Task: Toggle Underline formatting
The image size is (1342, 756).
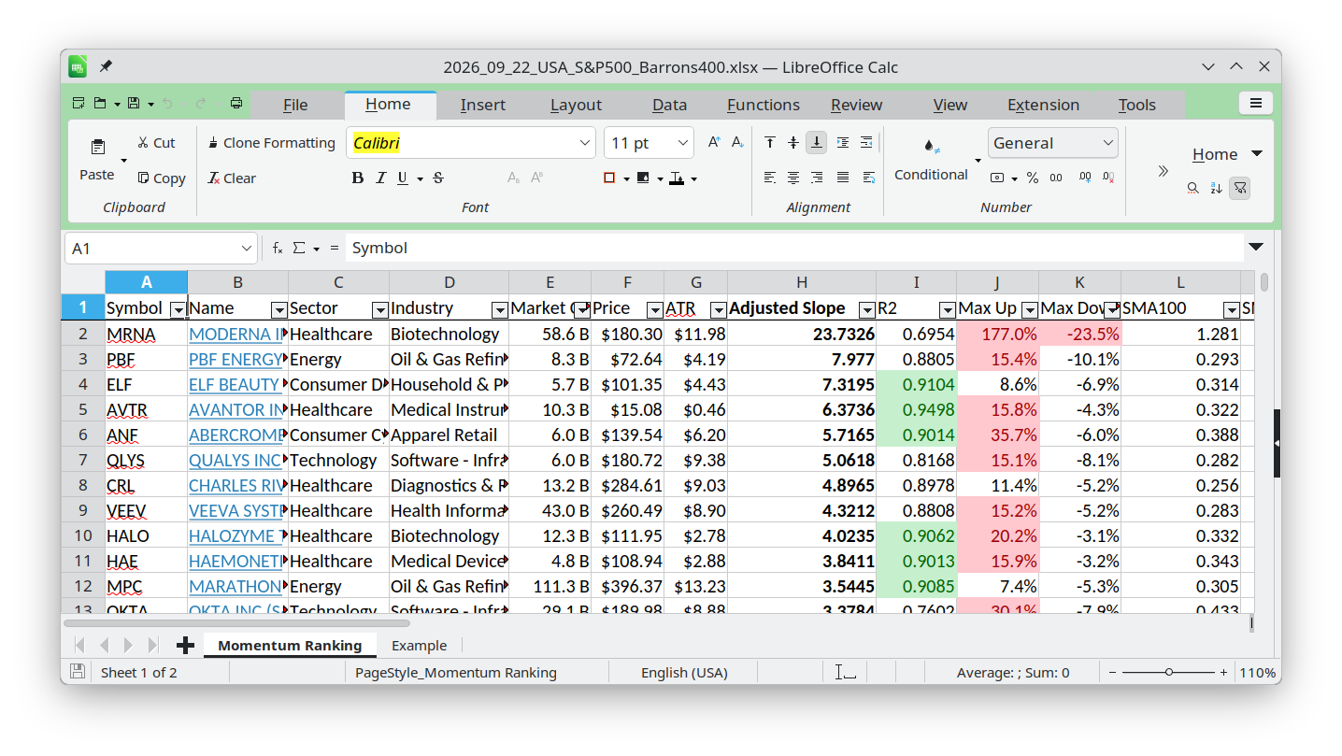Action: (403, 178)
